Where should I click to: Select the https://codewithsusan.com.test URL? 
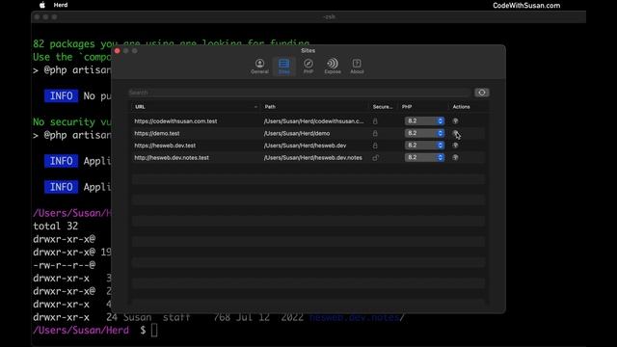(x=175, y=121)
